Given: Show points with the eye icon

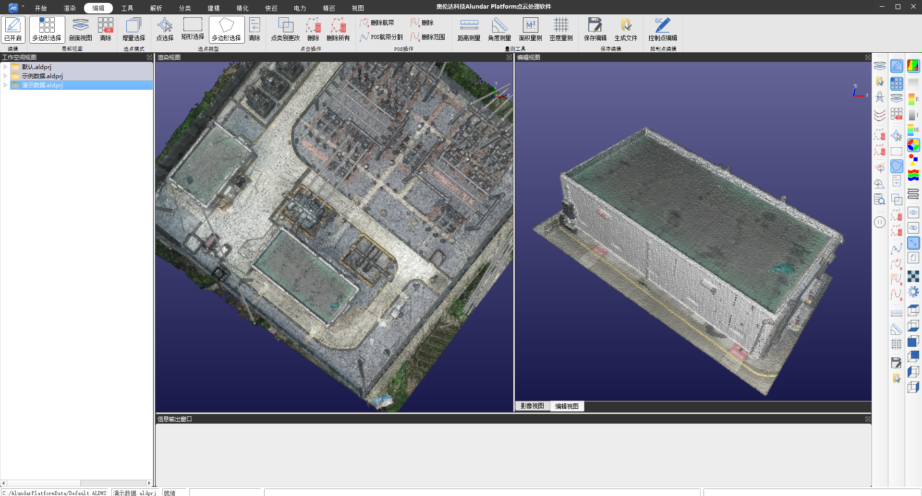Looking at the screenshot, I should 913,213.
